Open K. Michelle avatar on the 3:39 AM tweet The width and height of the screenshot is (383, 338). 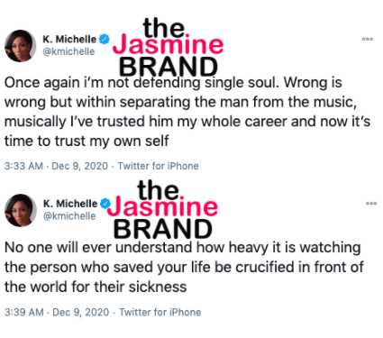(21, 210)
